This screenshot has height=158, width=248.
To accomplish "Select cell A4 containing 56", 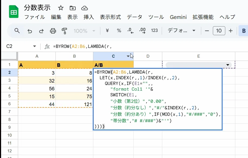I will 37,88.
